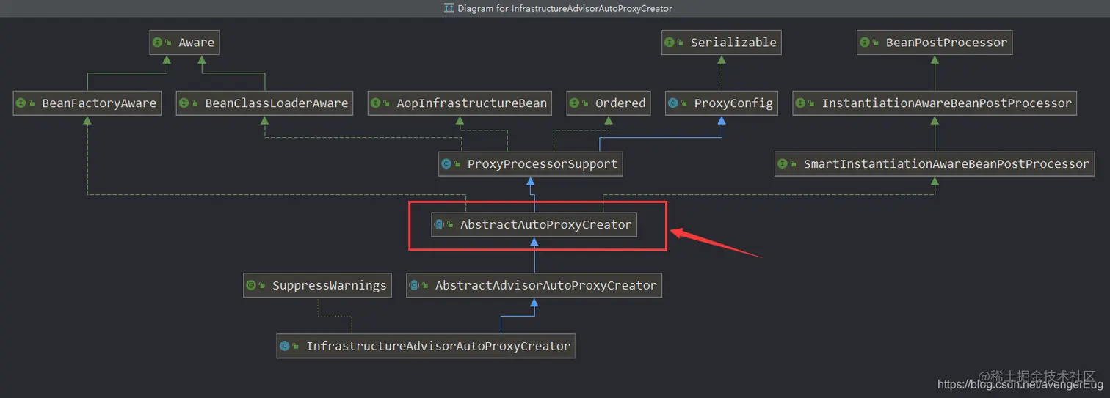Click the interface icon on Aware node
This screenshot has height=398, width=1110.
coord(157,43)
